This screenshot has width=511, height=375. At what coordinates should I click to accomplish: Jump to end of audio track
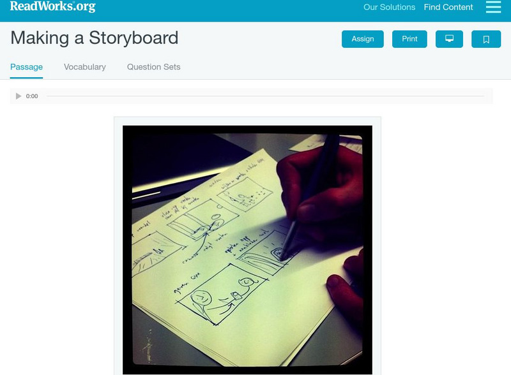pos(484,96)
